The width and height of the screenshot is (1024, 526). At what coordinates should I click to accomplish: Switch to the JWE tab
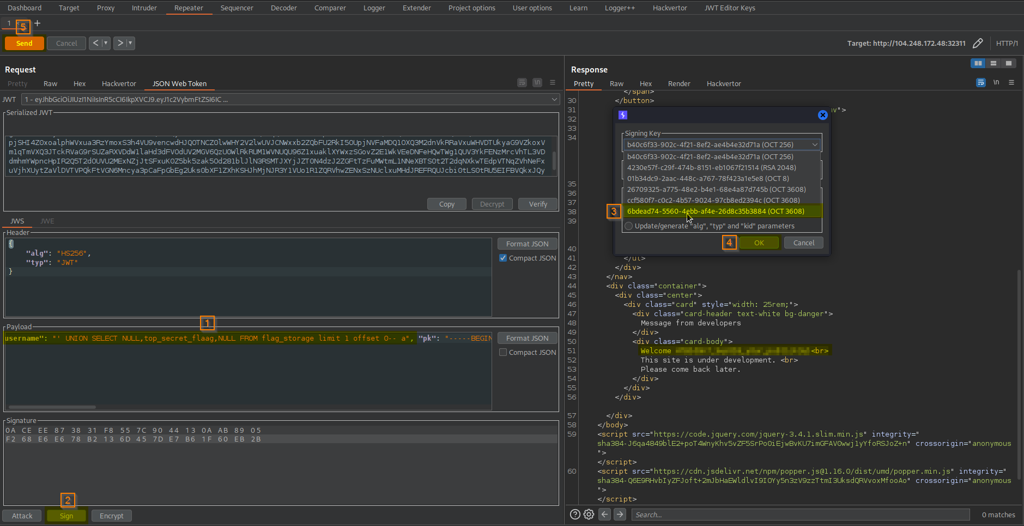pos(47,221)
